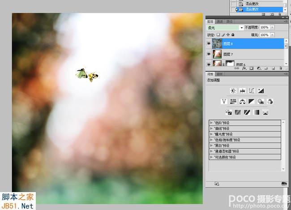Select the 图层 6 layer mask thumbnail
This screenshot has width=291, height=210.
(230, 63)
